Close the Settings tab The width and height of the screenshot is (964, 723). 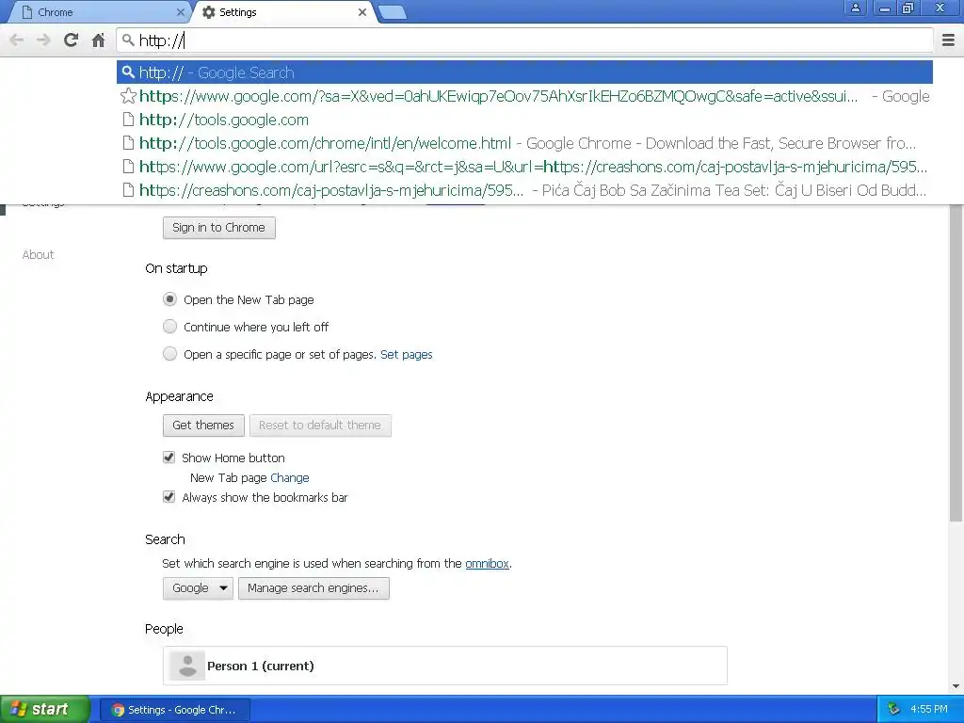362,12
